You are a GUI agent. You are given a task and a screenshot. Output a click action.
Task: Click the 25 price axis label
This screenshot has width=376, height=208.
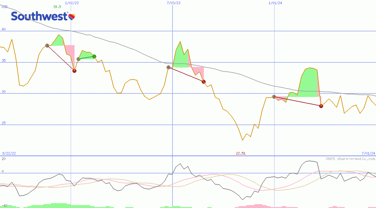(x=4, y=123)
